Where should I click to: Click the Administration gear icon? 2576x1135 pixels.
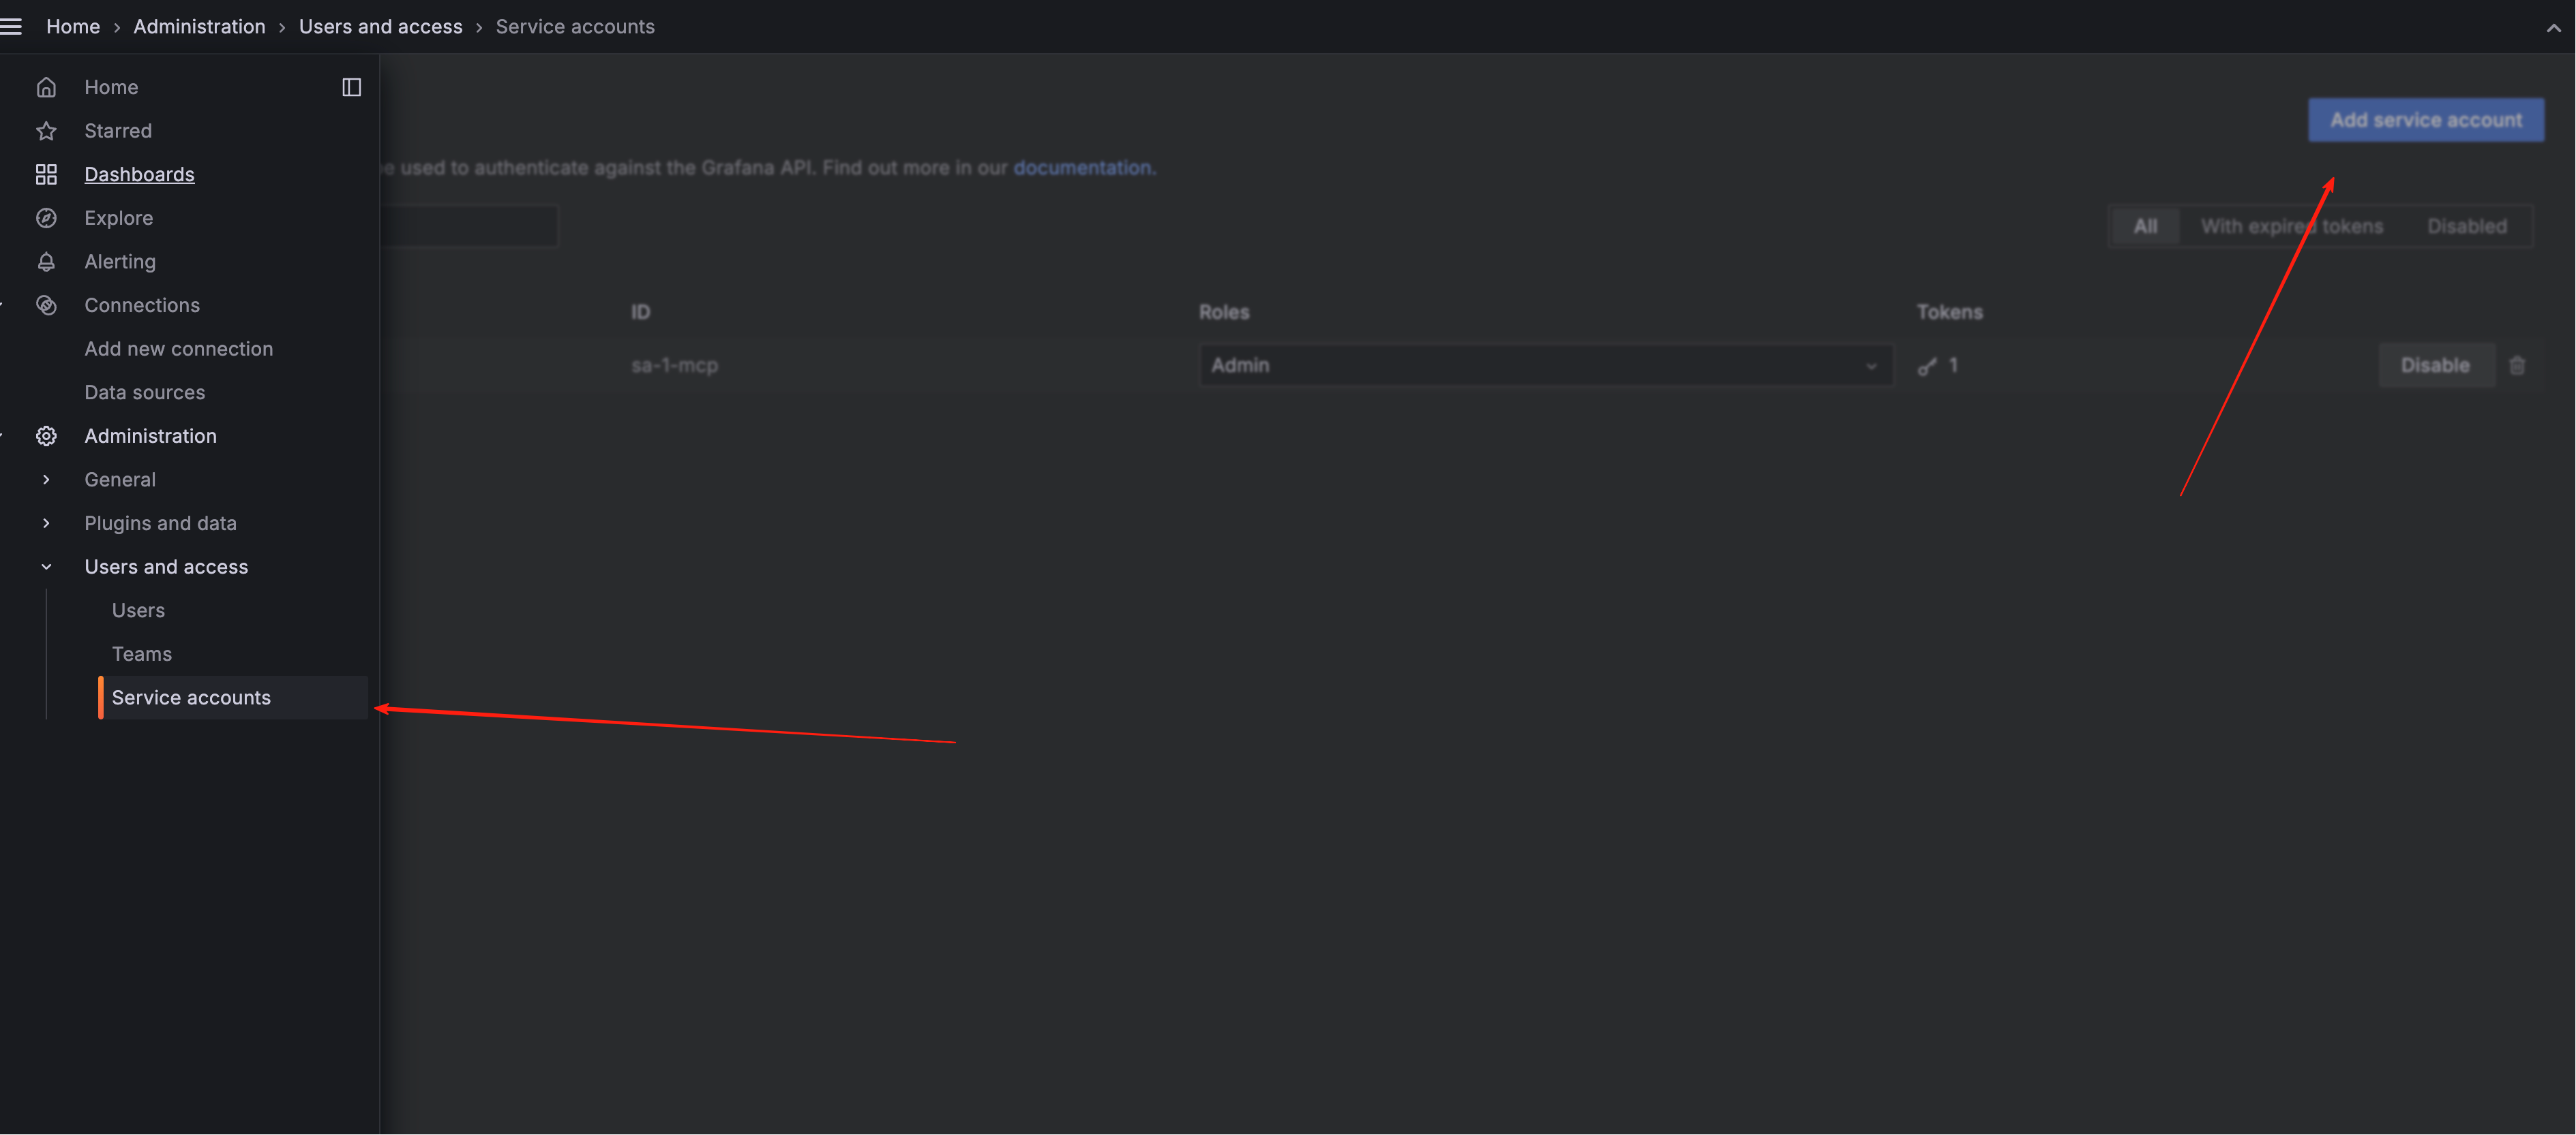click(46, 437)
